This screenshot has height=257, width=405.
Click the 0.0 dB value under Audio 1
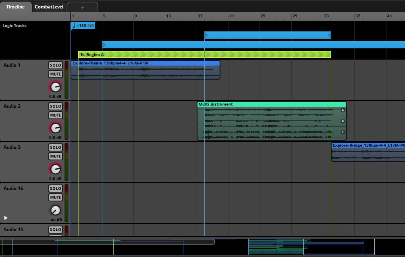tap(55, 97)
